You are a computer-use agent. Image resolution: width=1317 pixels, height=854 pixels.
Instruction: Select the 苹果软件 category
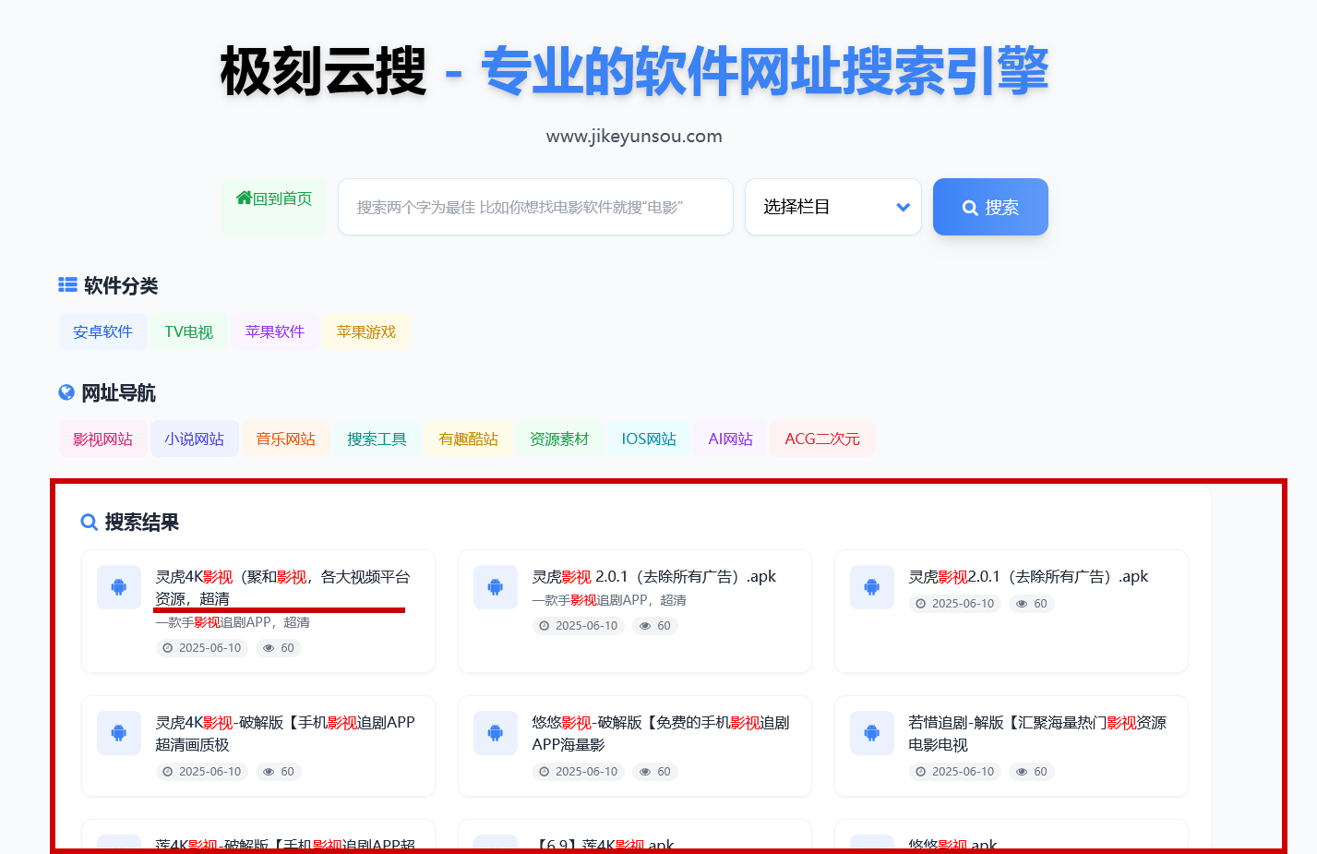[x=275, y=331]
